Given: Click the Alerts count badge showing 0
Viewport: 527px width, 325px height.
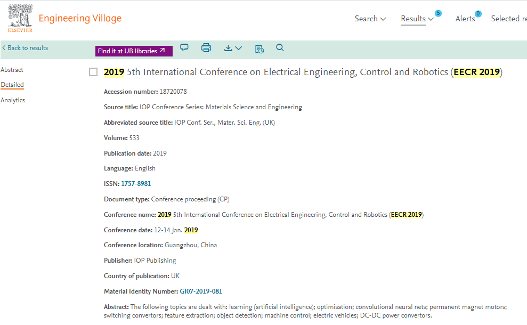Looking at the screenshot, I should point(478,13).
